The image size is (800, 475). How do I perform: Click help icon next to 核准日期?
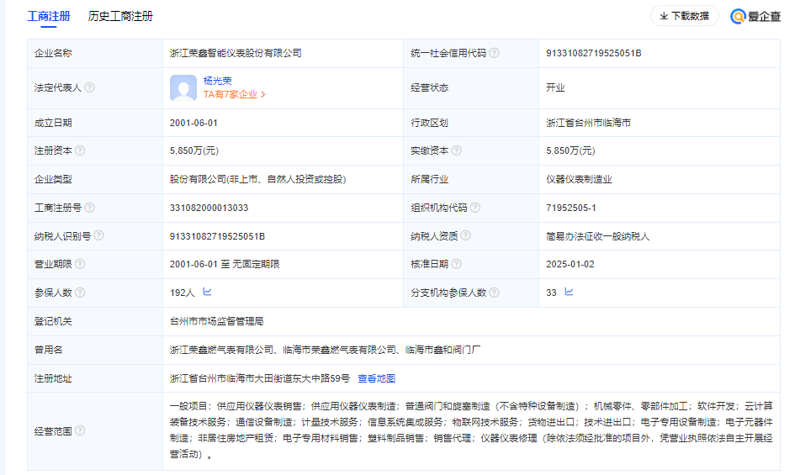457,263
